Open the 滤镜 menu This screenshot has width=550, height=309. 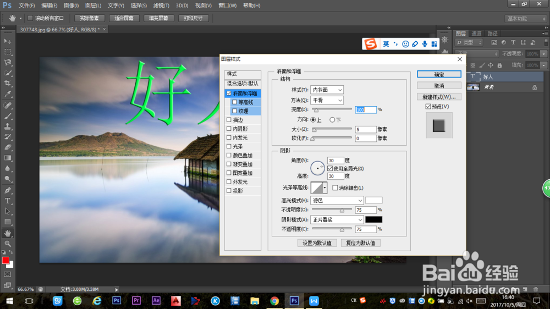(x=161, y=5)
